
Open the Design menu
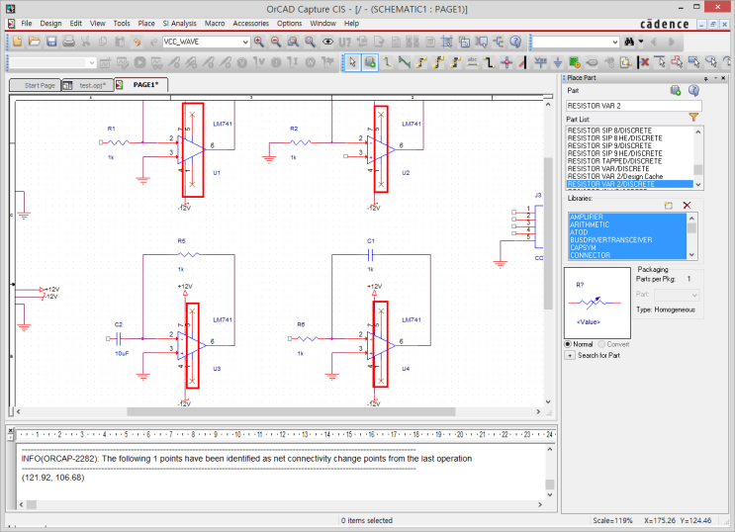pyautogui.click(x=50, y=24)
